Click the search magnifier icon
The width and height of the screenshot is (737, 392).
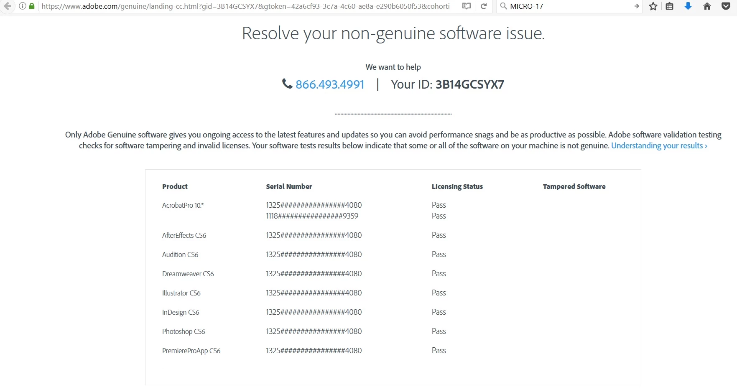[503, 6]
